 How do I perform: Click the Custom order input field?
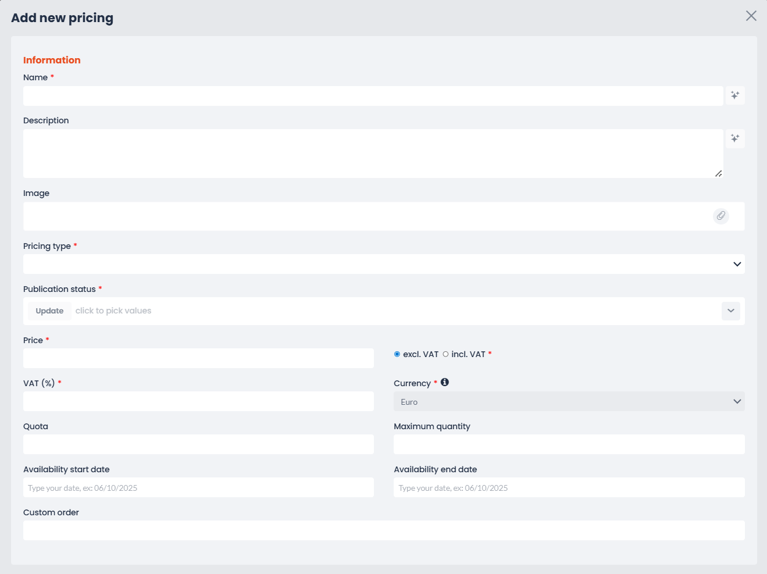point(384,530)
